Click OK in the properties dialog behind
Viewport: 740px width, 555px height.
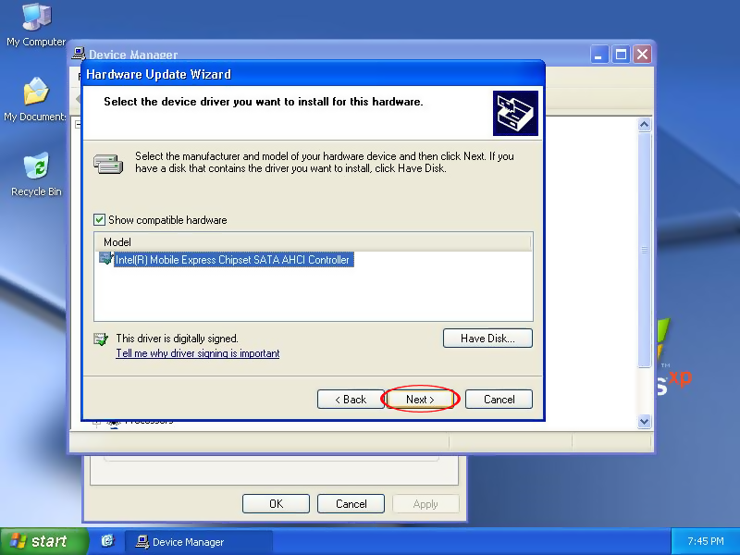tap(276, 504)
